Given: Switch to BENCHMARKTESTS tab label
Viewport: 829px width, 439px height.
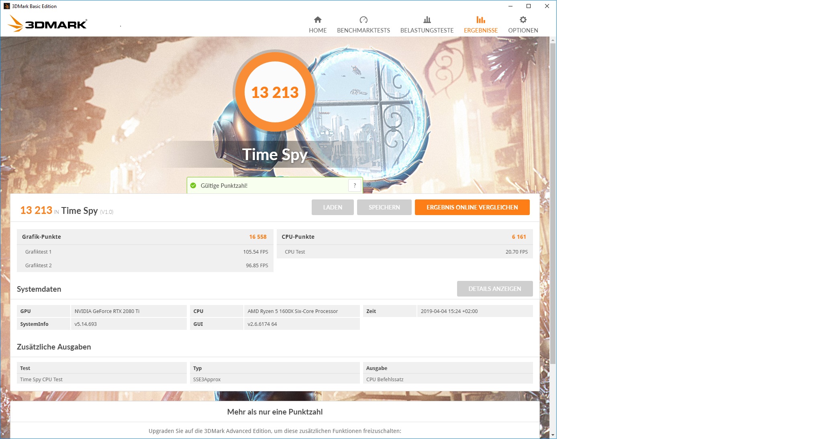Looking at the screenshot, I should [x=363, y=30].
